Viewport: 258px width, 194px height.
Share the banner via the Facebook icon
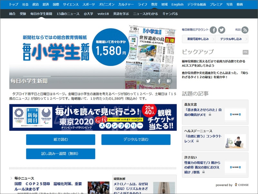tap(159, 81)
